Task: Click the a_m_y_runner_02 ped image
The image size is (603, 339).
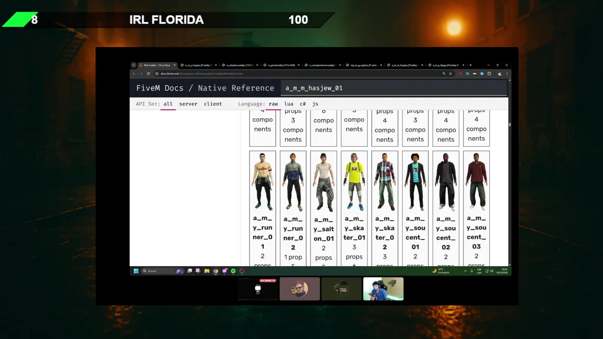Action: [293, 182]
